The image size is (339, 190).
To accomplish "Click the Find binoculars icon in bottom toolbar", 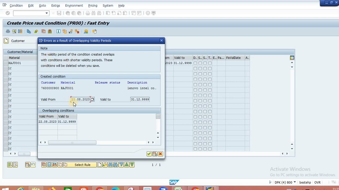I will pyautogui.click(x=110, y=165).
